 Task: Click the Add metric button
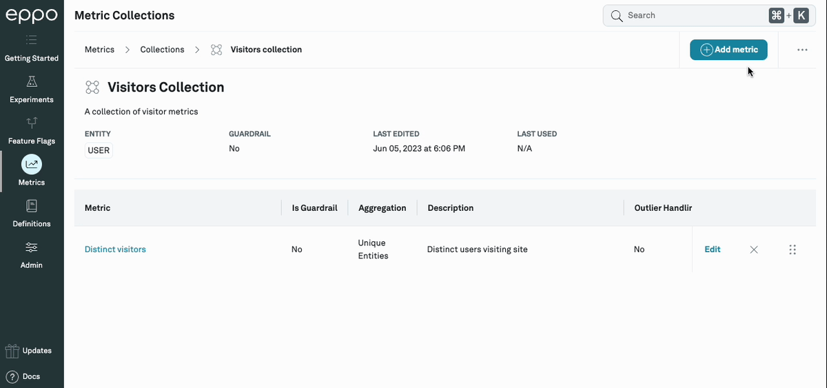728,50
